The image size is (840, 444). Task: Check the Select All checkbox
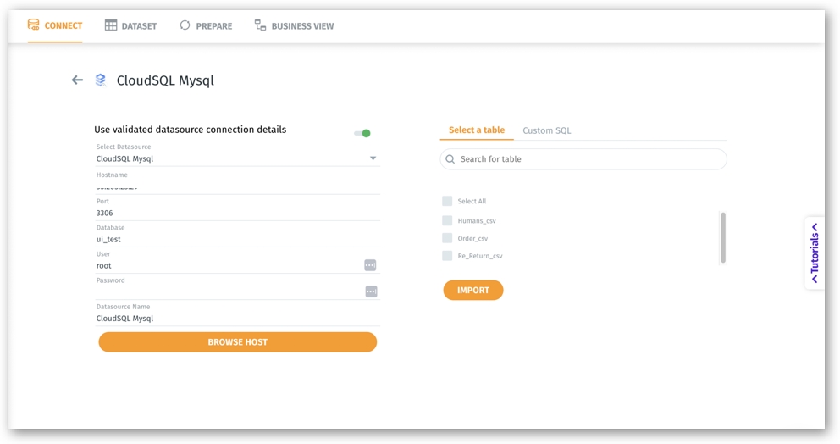pos(447,201)
